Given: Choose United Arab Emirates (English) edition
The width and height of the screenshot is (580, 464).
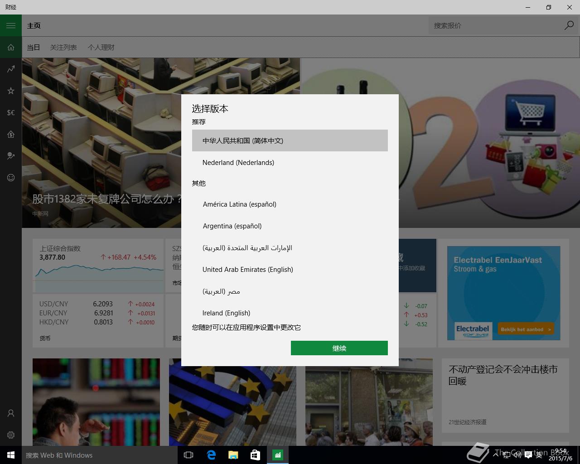Looking at the screenshot, I should 290,269.
